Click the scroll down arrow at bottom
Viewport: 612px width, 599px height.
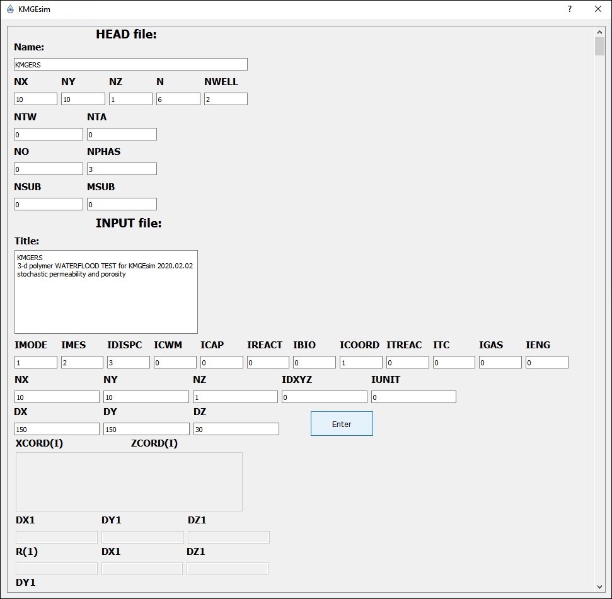pos(599,587)
